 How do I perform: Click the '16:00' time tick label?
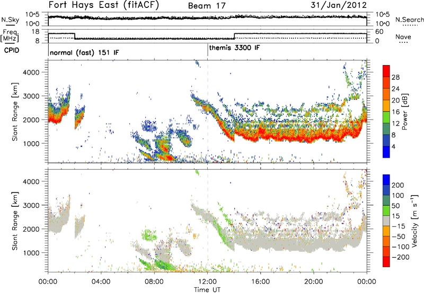260,282
